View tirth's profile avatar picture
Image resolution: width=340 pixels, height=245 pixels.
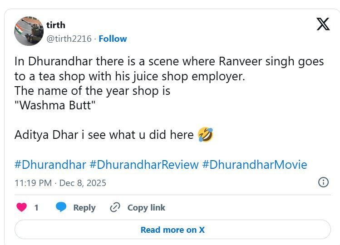point(29,31)
